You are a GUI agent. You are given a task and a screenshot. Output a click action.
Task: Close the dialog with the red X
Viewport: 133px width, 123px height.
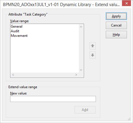coord(127,3)
